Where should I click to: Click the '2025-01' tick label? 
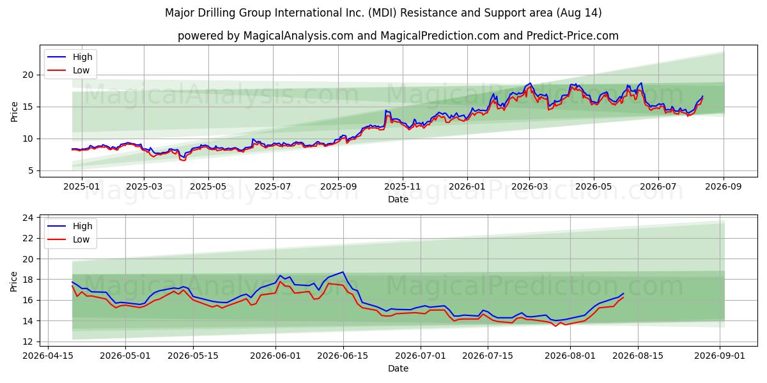(82, 187)
